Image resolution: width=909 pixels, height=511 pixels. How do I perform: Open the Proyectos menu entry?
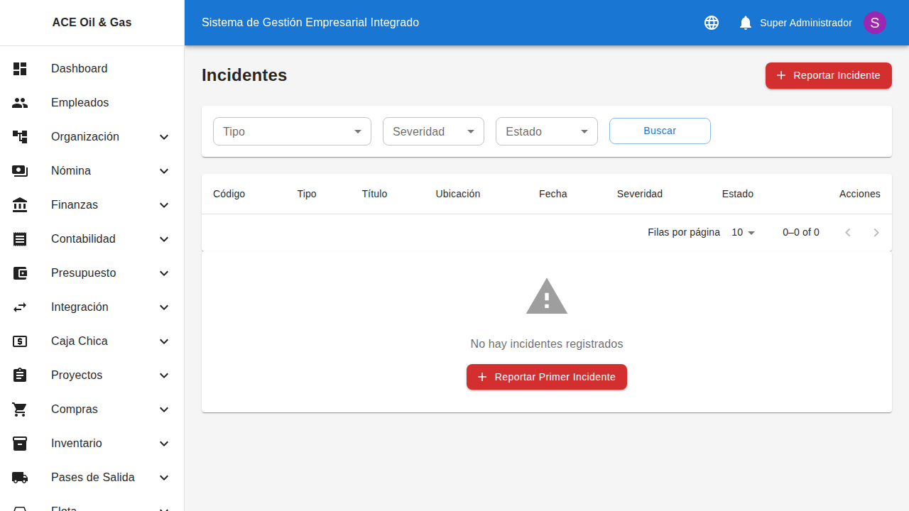[x=77, y=375]
